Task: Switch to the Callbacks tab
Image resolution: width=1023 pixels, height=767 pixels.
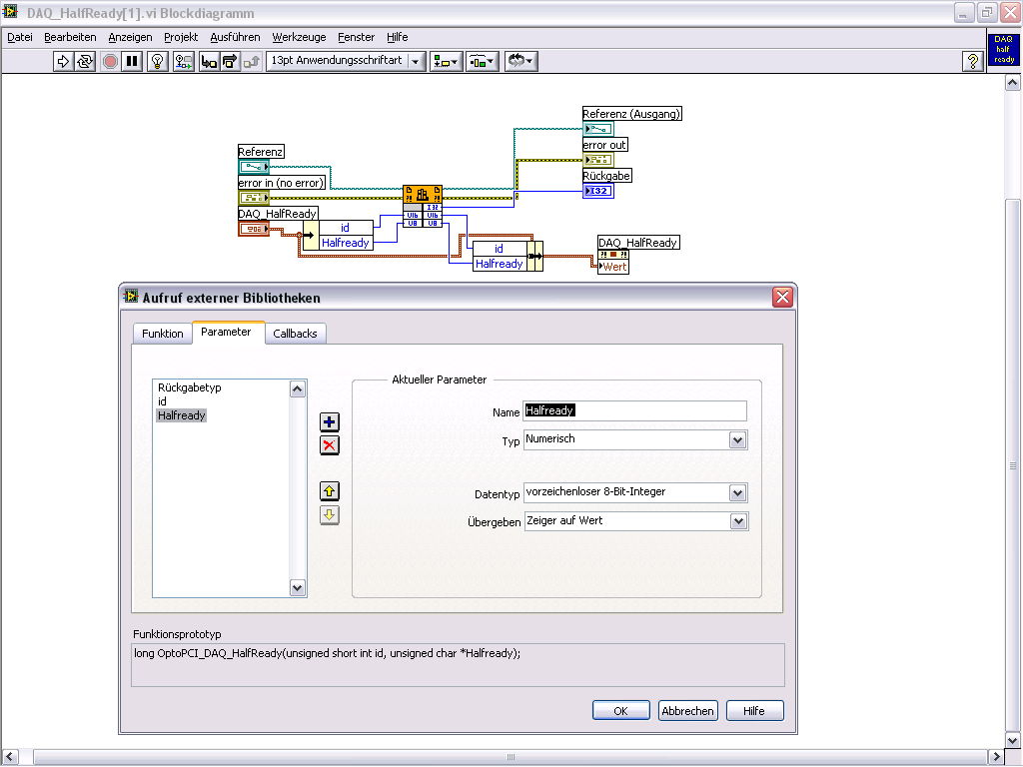Action: point(295,334)
